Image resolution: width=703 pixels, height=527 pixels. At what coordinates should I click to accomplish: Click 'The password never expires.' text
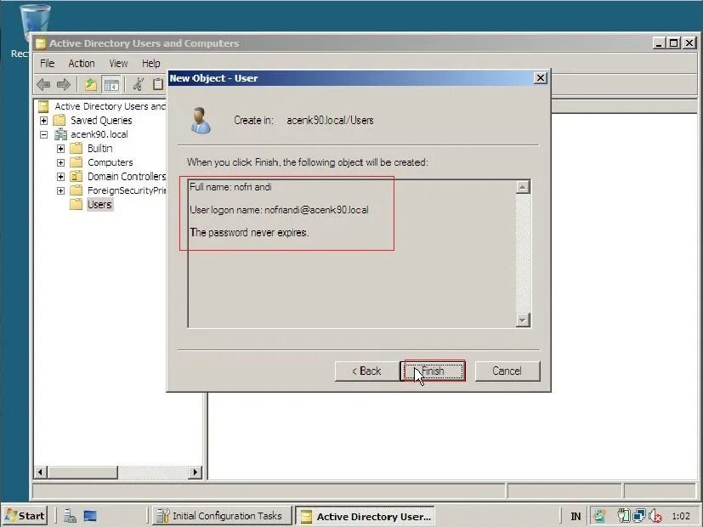(x=249, y=233)
